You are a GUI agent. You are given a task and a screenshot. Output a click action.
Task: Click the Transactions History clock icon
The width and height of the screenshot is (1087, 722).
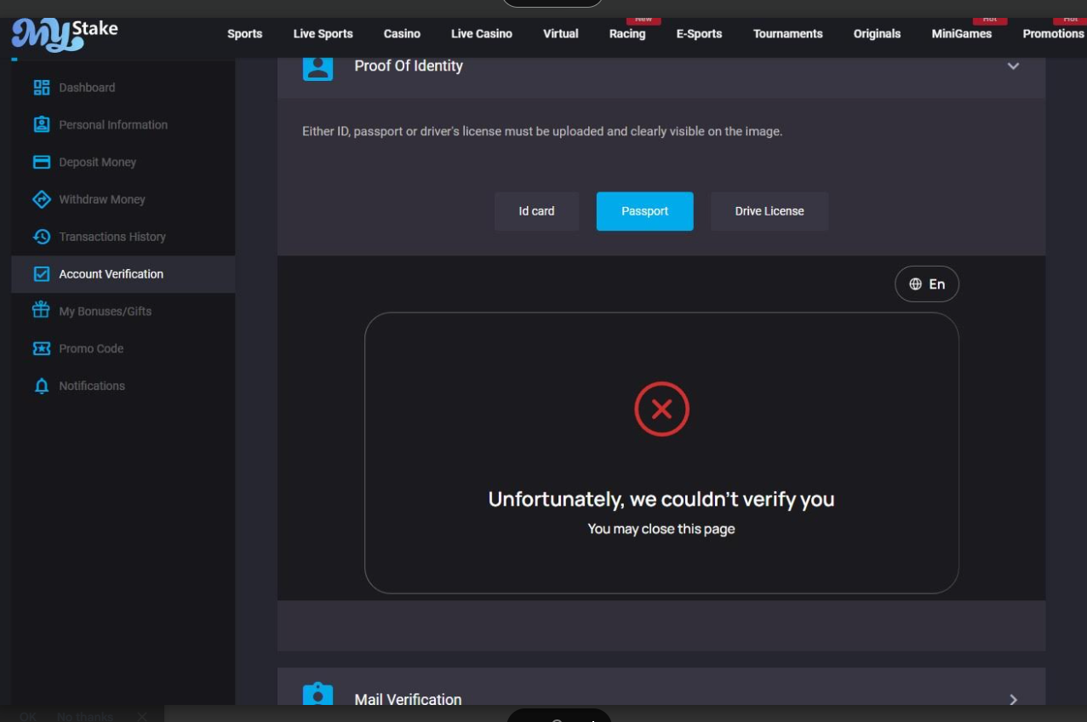coord(41,237)
